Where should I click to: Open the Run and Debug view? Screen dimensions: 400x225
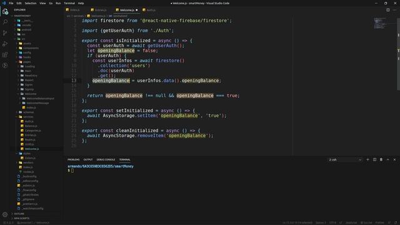coord(5,44)
